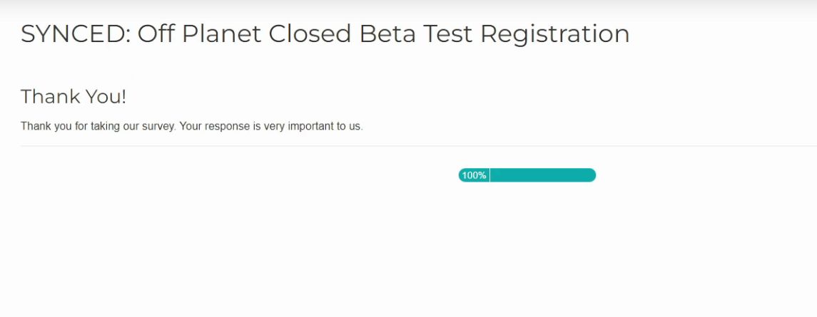Screen dimensions: 817x317
Task: Click the word Test in the title
Action: tap(447, 33)
